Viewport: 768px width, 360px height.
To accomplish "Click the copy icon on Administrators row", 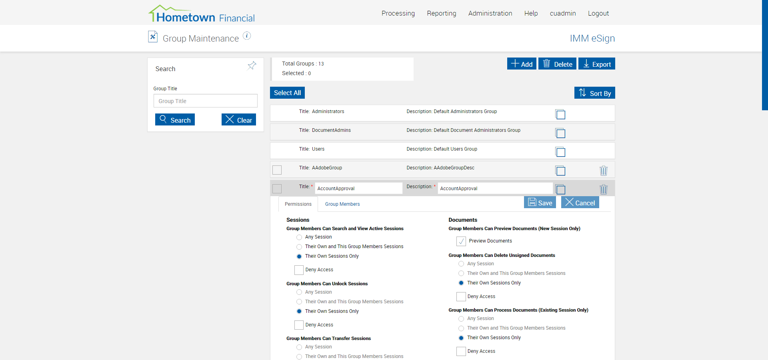I will click(560, 115).
